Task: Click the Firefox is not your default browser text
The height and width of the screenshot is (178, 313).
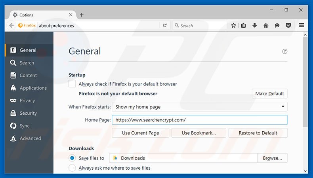Action: point(118,94)
